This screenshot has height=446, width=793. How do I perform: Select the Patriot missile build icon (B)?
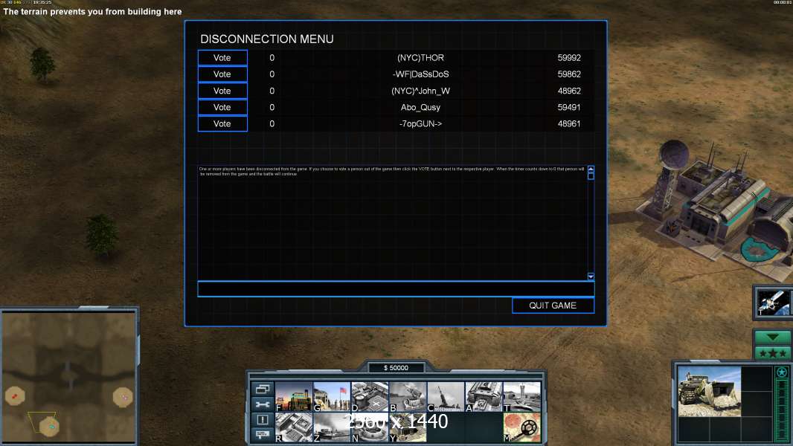point(408,396)
